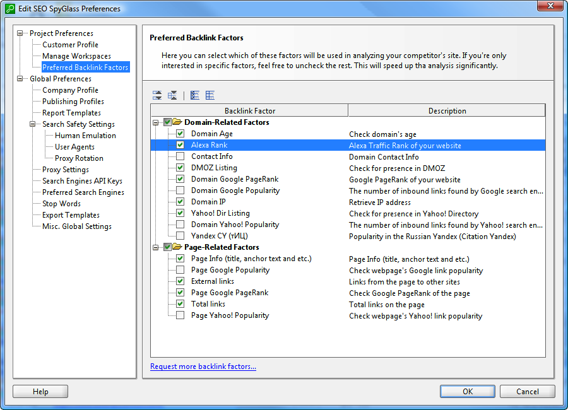The height and width of the screenshot is (410, 568).
Task: Toggle Page Google PageRank checkbox
Action: coord(180,292)
